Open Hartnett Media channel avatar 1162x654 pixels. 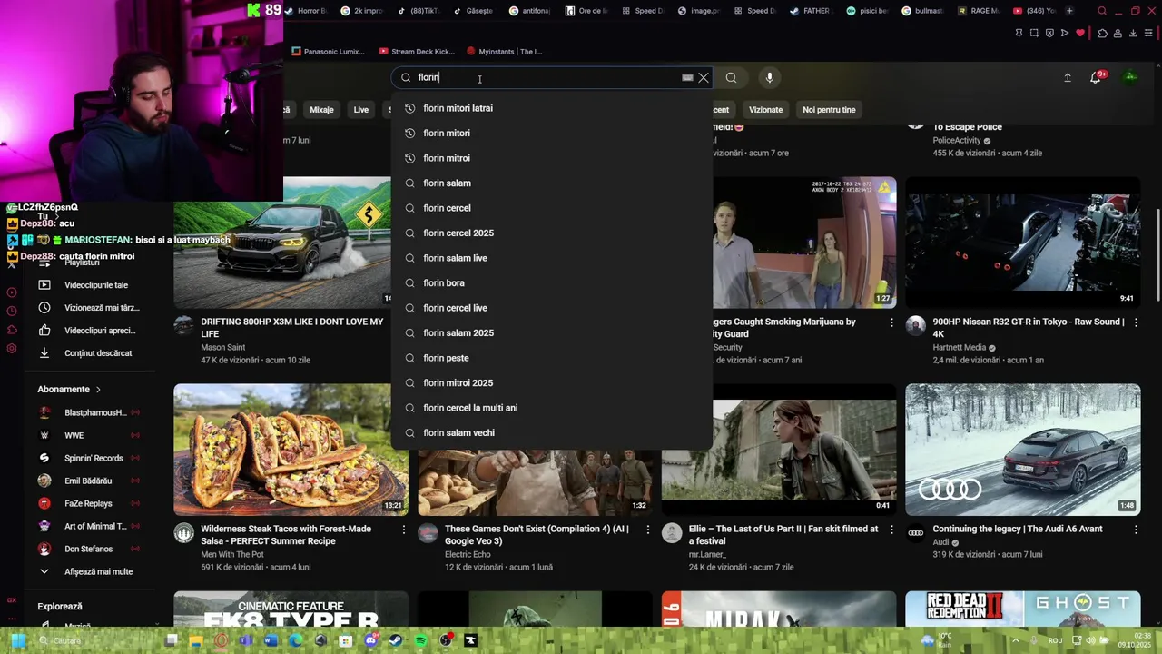tap(915, 325)
